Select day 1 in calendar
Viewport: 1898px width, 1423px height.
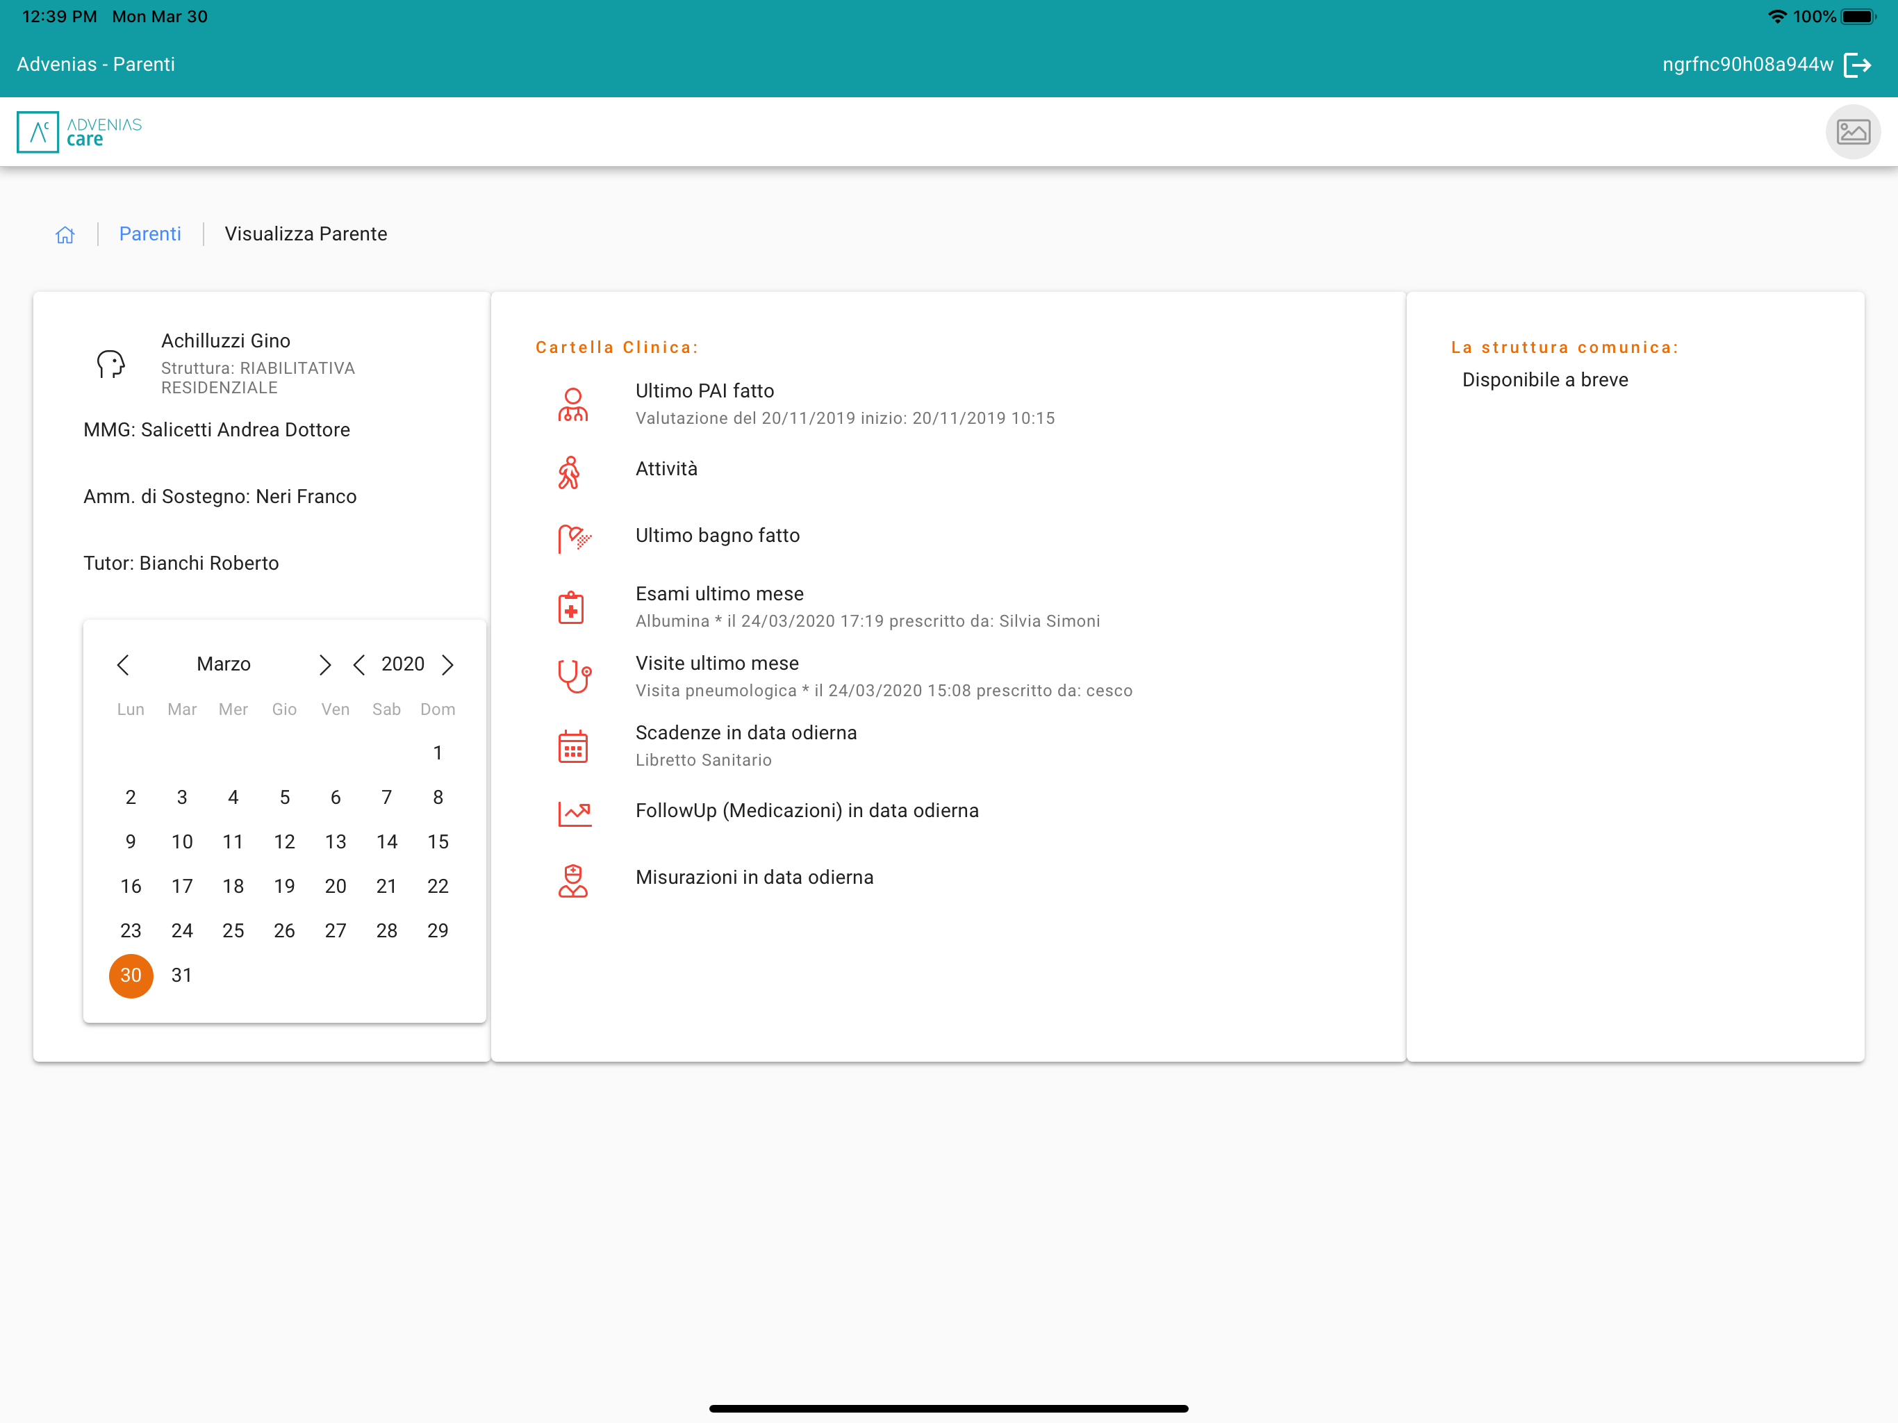pyautogui.click(x=438, y=754)
